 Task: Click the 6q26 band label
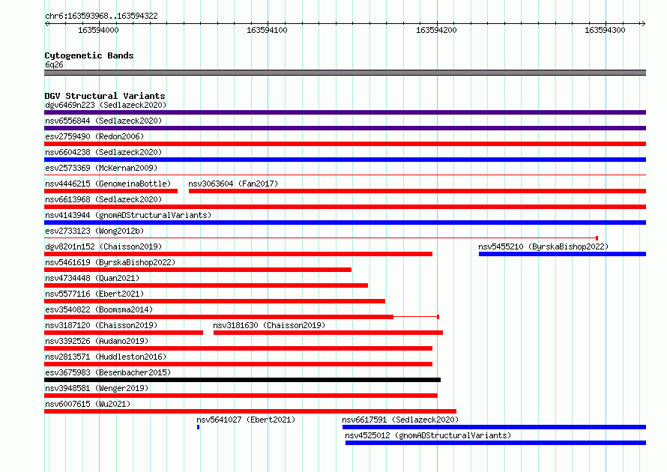coord(54,64)
